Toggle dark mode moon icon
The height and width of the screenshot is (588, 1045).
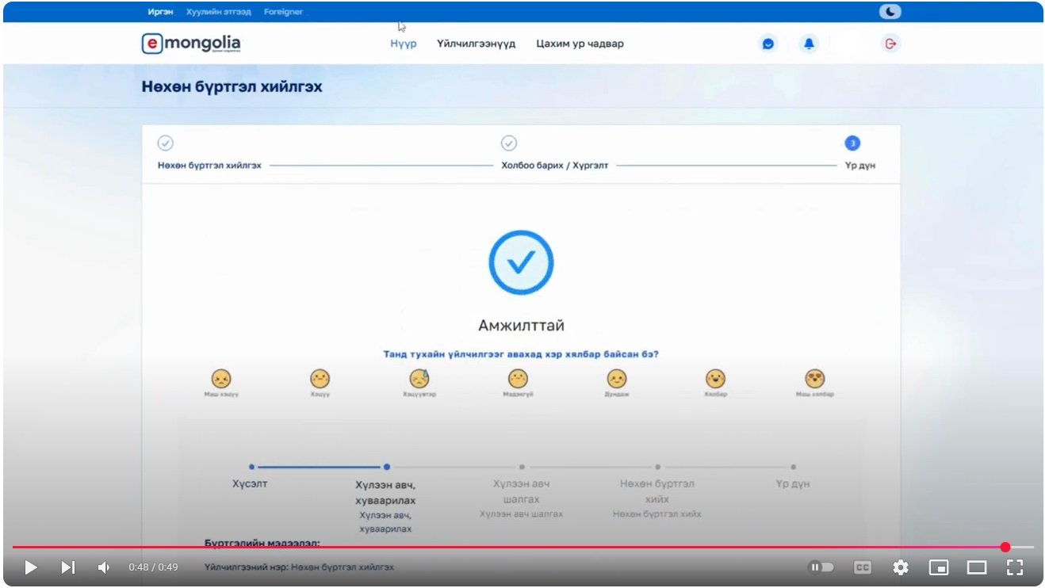(890, 12)
